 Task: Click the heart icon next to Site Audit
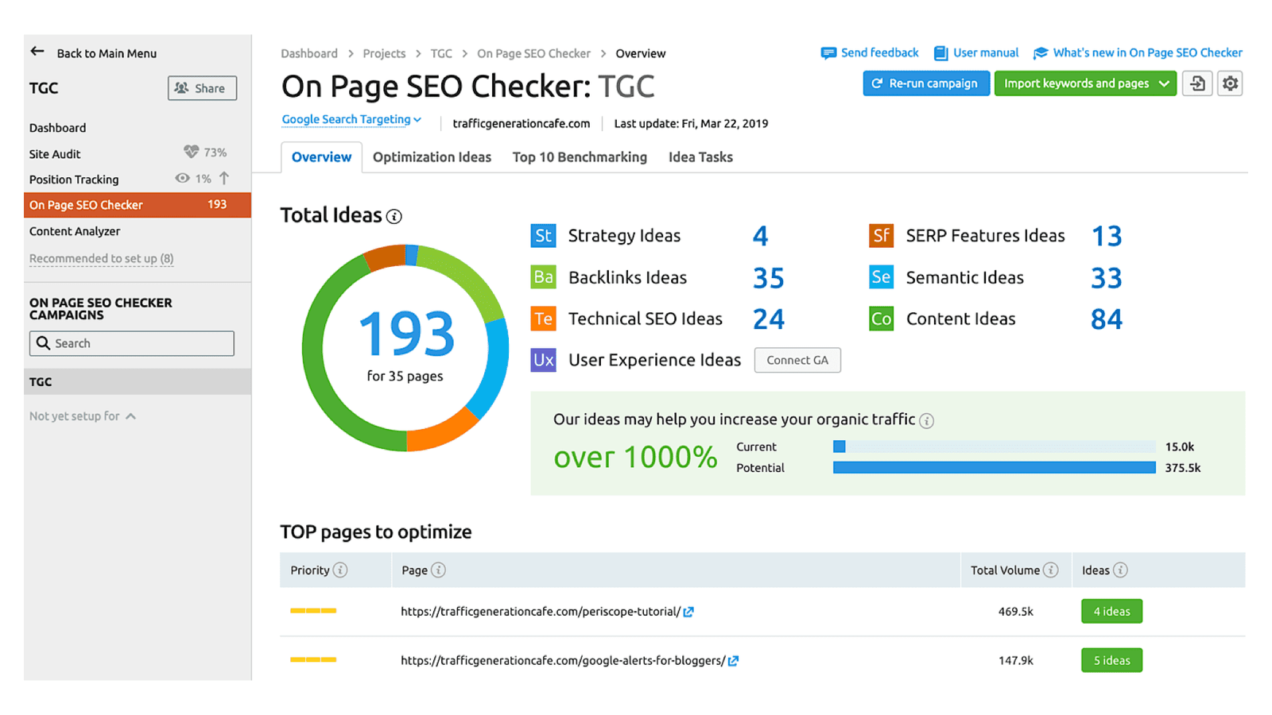(191, 152)
